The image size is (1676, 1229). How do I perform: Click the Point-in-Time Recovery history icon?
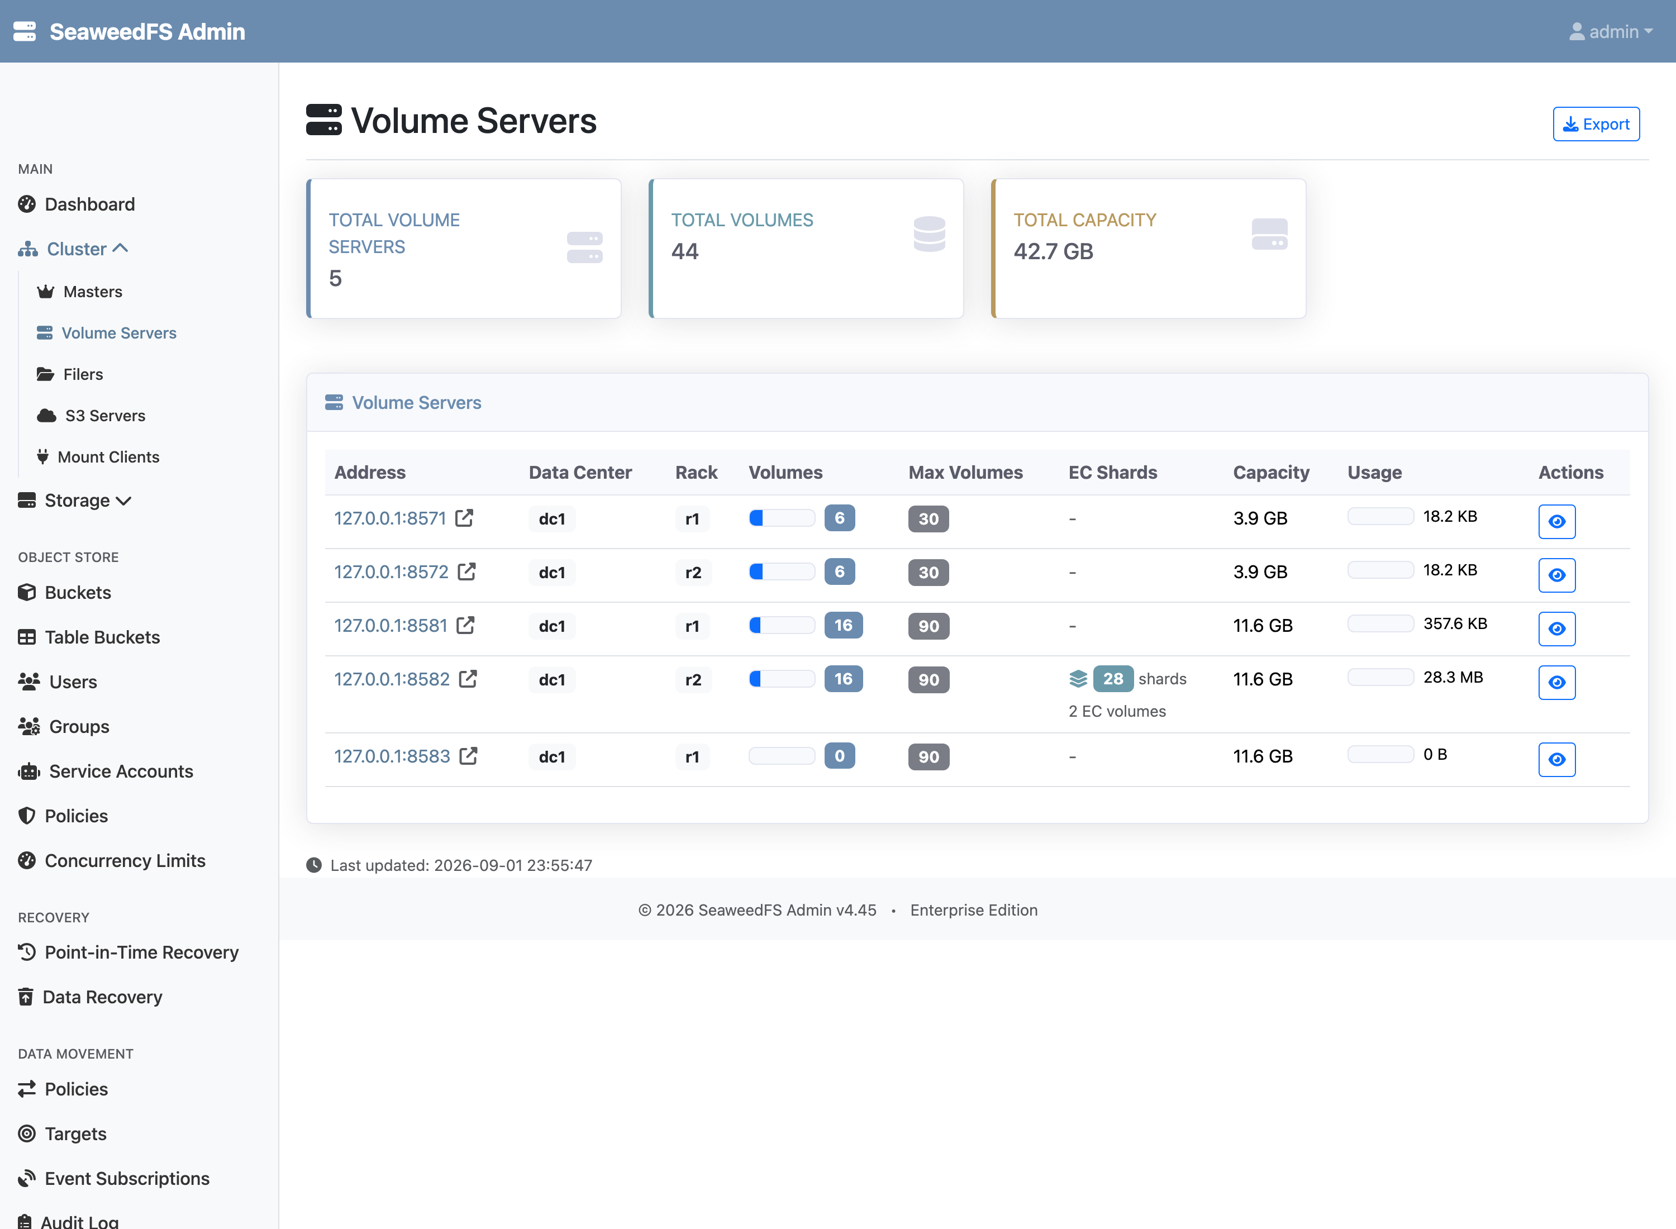[x=27, y=951]
